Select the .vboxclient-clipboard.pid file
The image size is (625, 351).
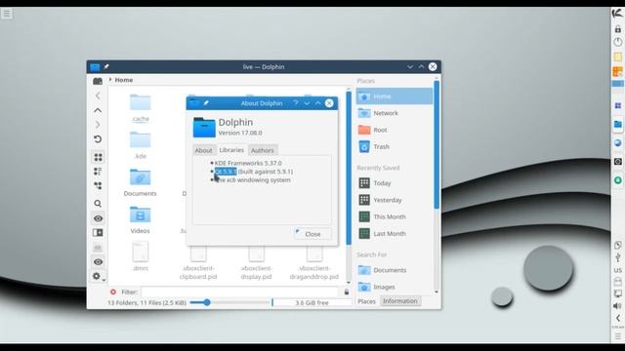click(x=198, y=262)
